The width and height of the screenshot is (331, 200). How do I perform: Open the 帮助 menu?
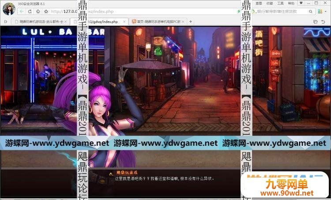tap(291, 3)
